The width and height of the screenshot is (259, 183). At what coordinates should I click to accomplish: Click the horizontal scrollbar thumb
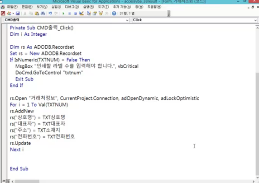tap(27, 181)
